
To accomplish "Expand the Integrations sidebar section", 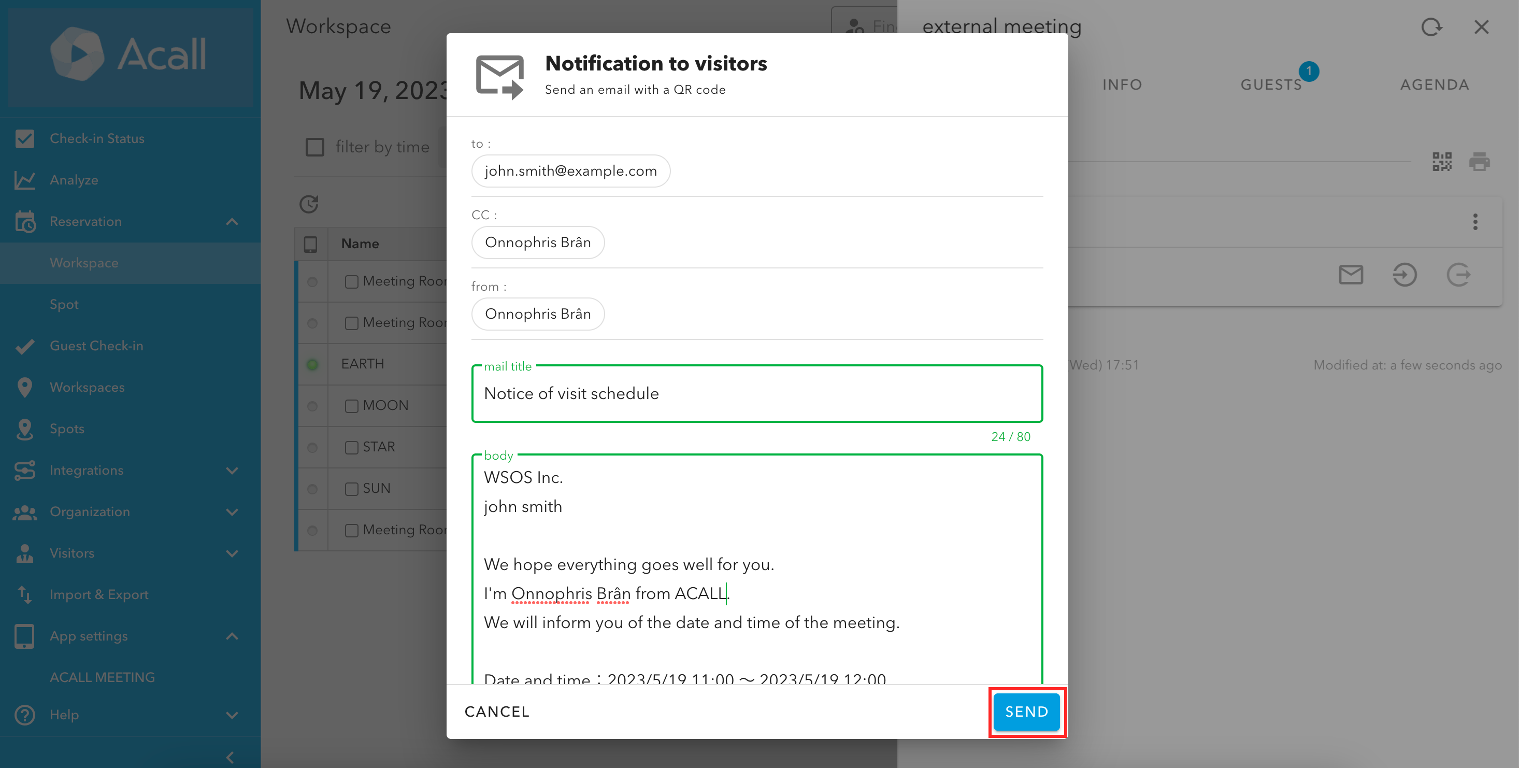I will (232, 471).
